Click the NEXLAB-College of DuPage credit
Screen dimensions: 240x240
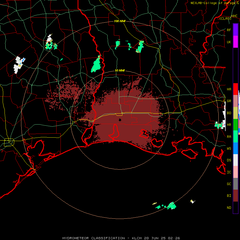tap(214, 3)
